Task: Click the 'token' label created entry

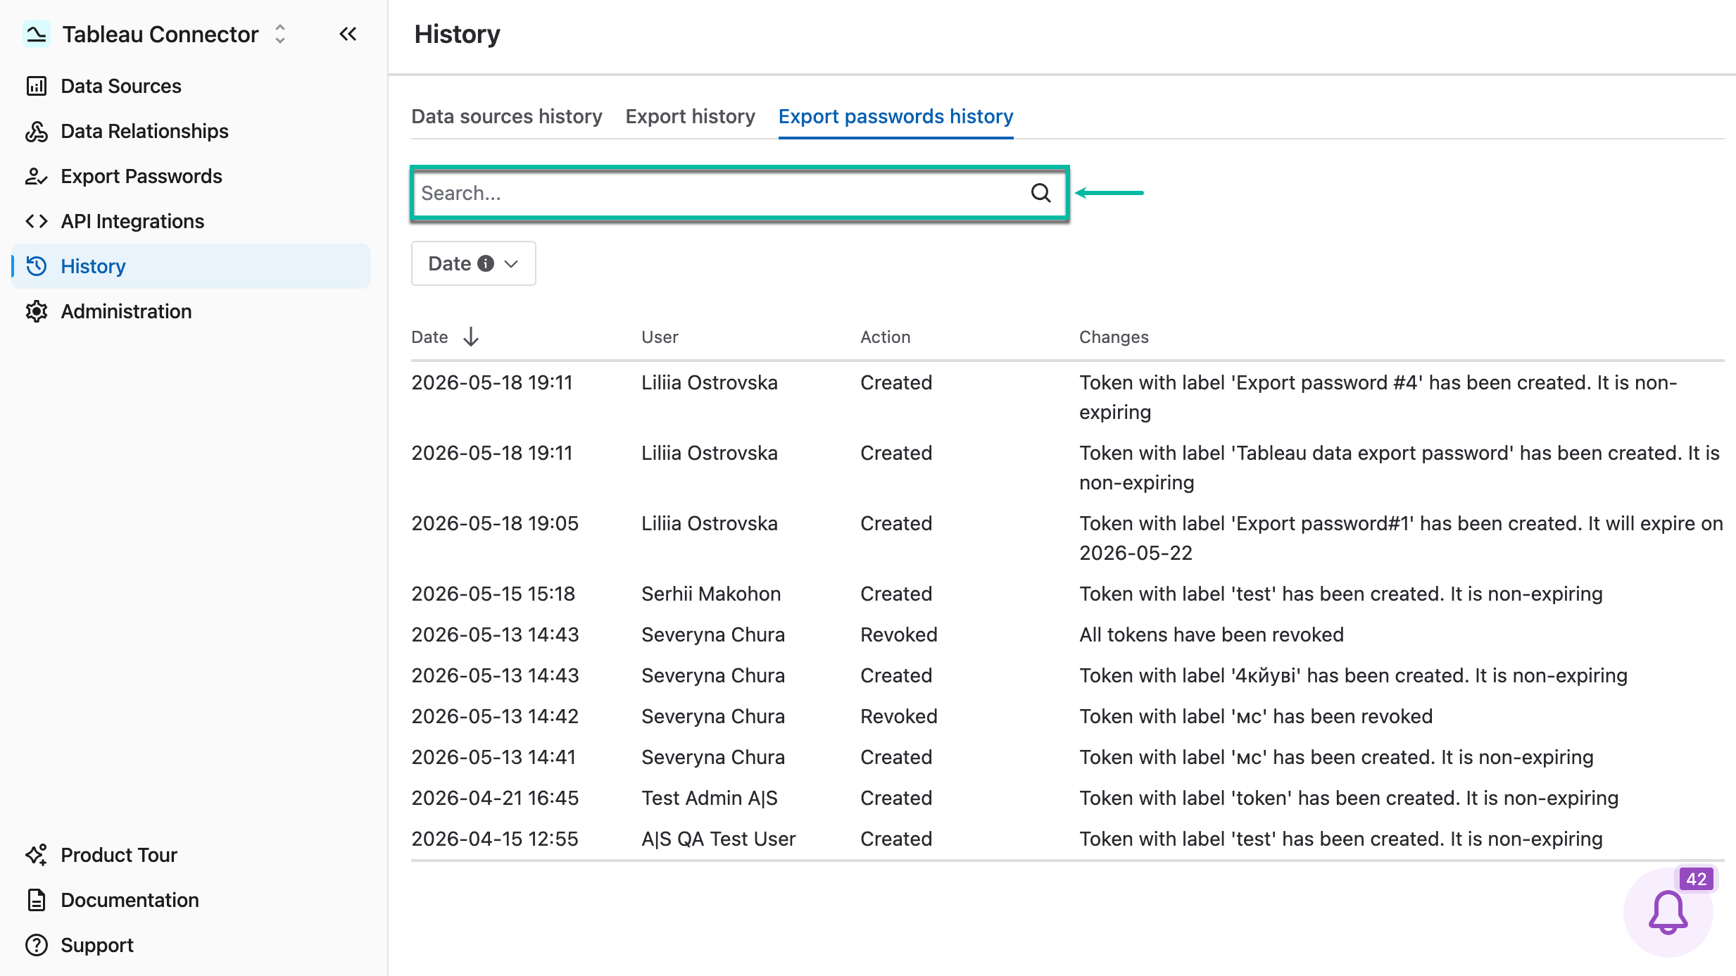Action: coord(1349,798)
